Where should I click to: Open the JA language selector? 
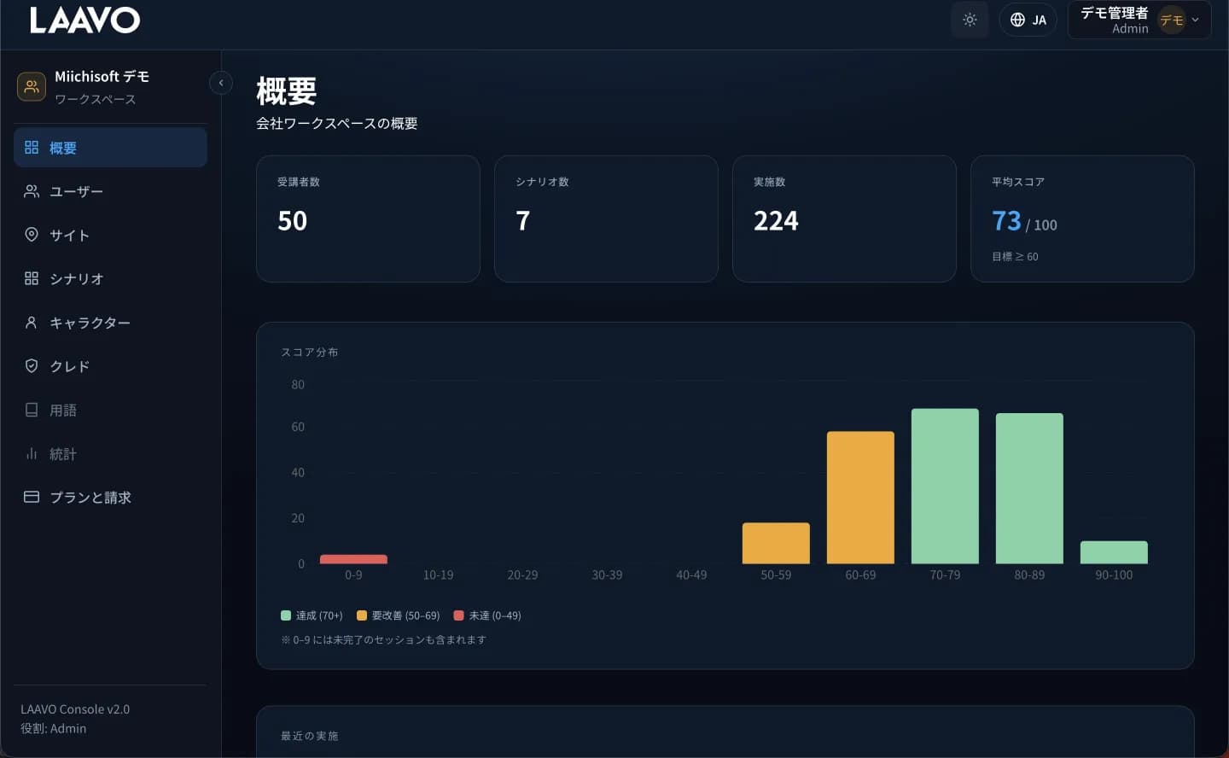tap(1028, 20)
